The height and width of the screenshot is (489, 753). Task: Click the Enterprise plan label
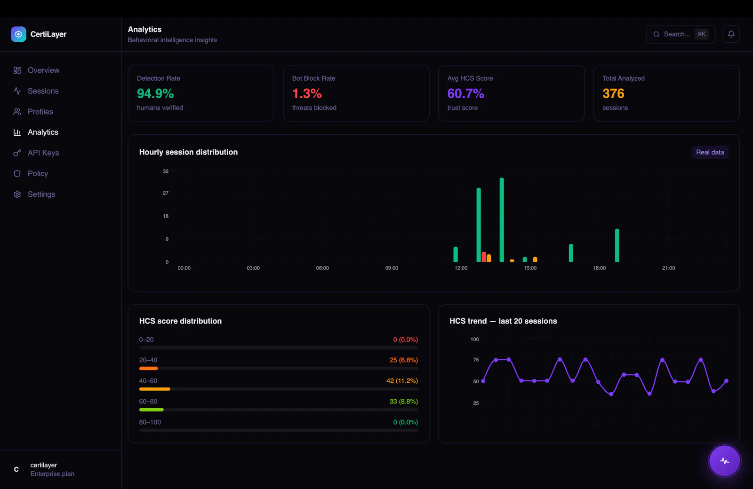52,474
